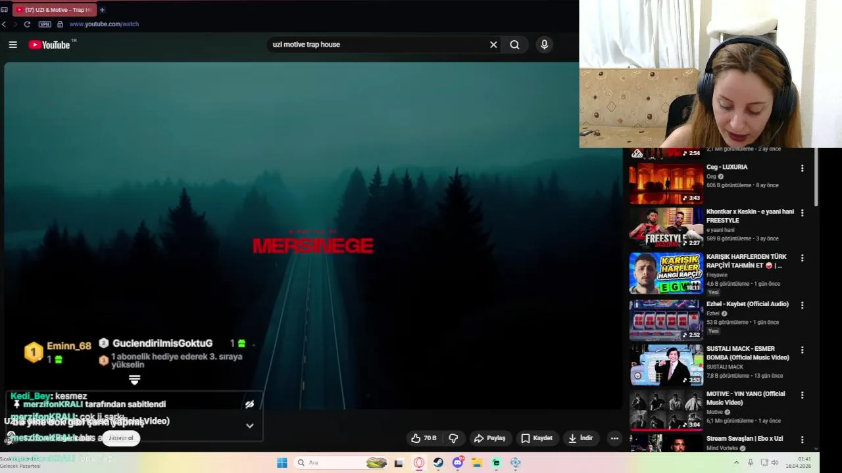842x473 pixels.
Task: Open the Ezhel - Kaybet slot-machine thumbnail
Action: pyautogui.click(x=666, y=320)
